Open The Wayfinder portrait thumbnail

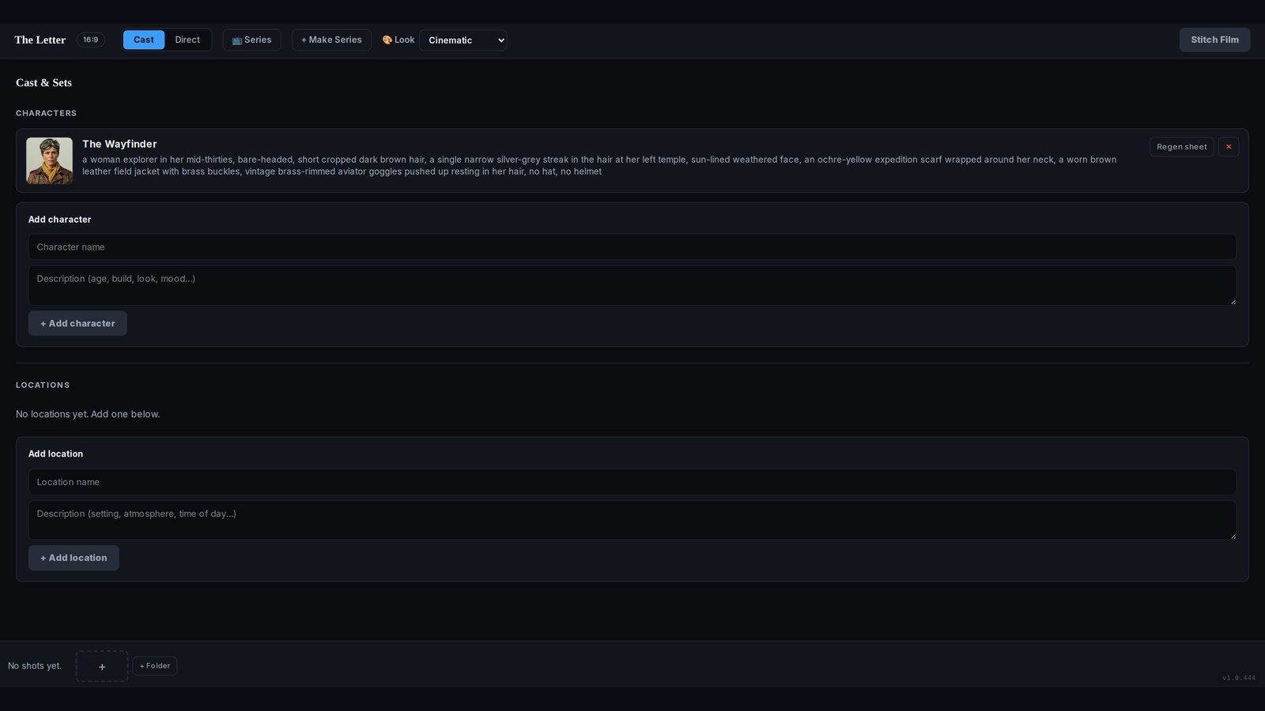(49, 161)
